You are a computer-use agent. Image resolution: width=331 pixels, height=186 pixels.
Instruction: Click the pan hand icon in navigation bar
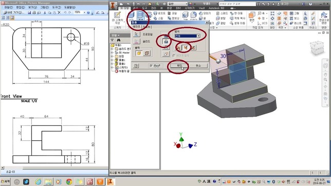[325, 75]
